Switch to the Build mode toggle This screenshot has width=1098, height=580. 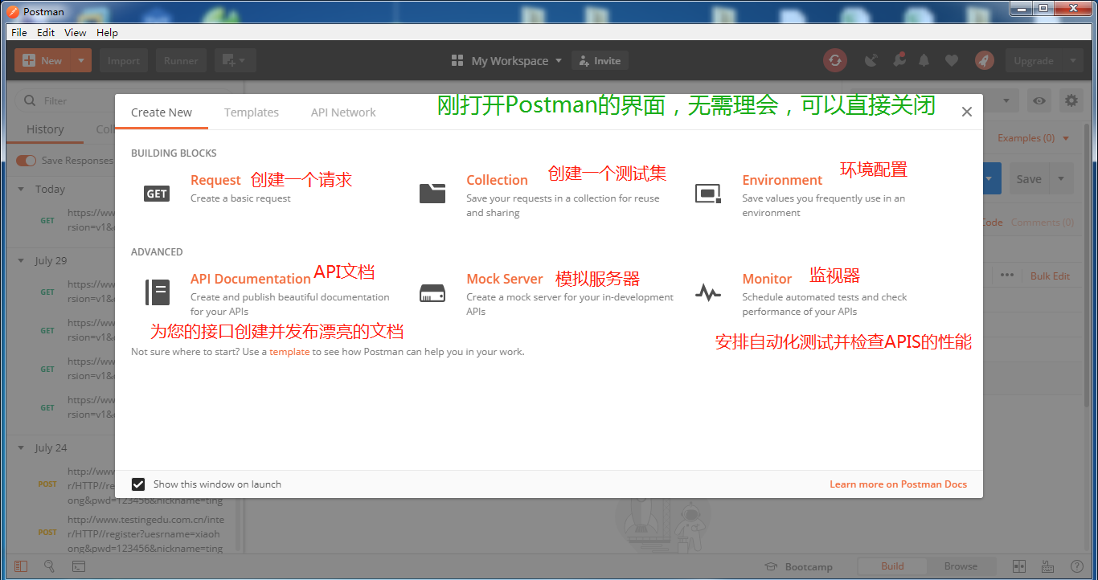892,566
